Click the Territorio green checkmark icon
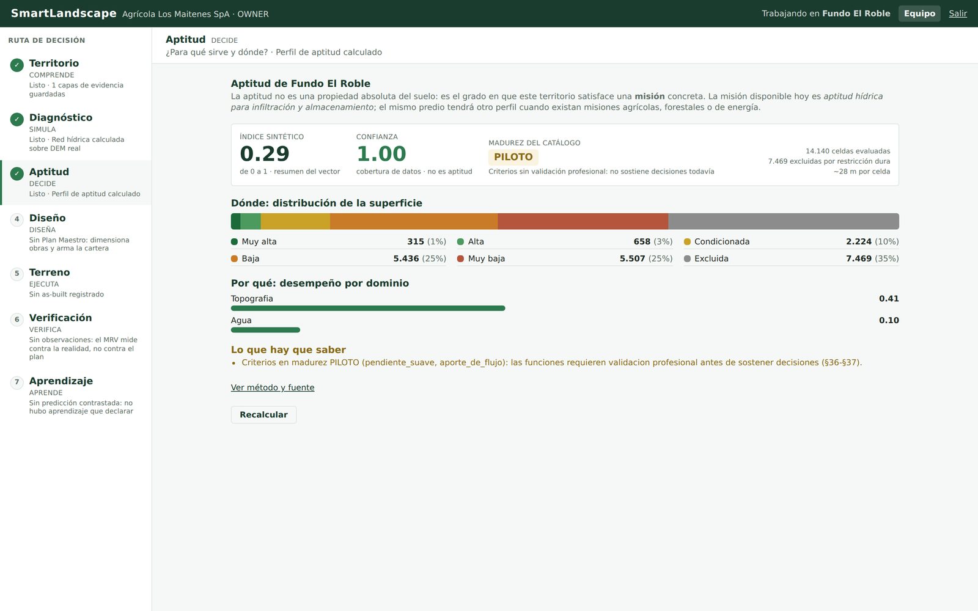Image resolution: width=978 pixels, height=611 pixels. (x=17, y=65)
